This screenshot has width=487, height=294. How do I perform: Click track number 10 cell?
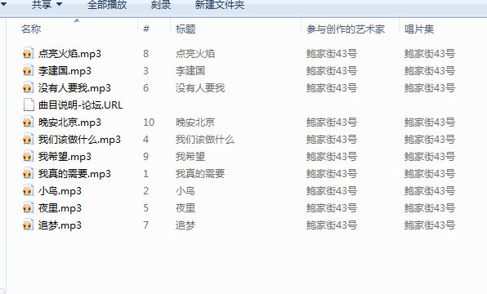point(149,122)
